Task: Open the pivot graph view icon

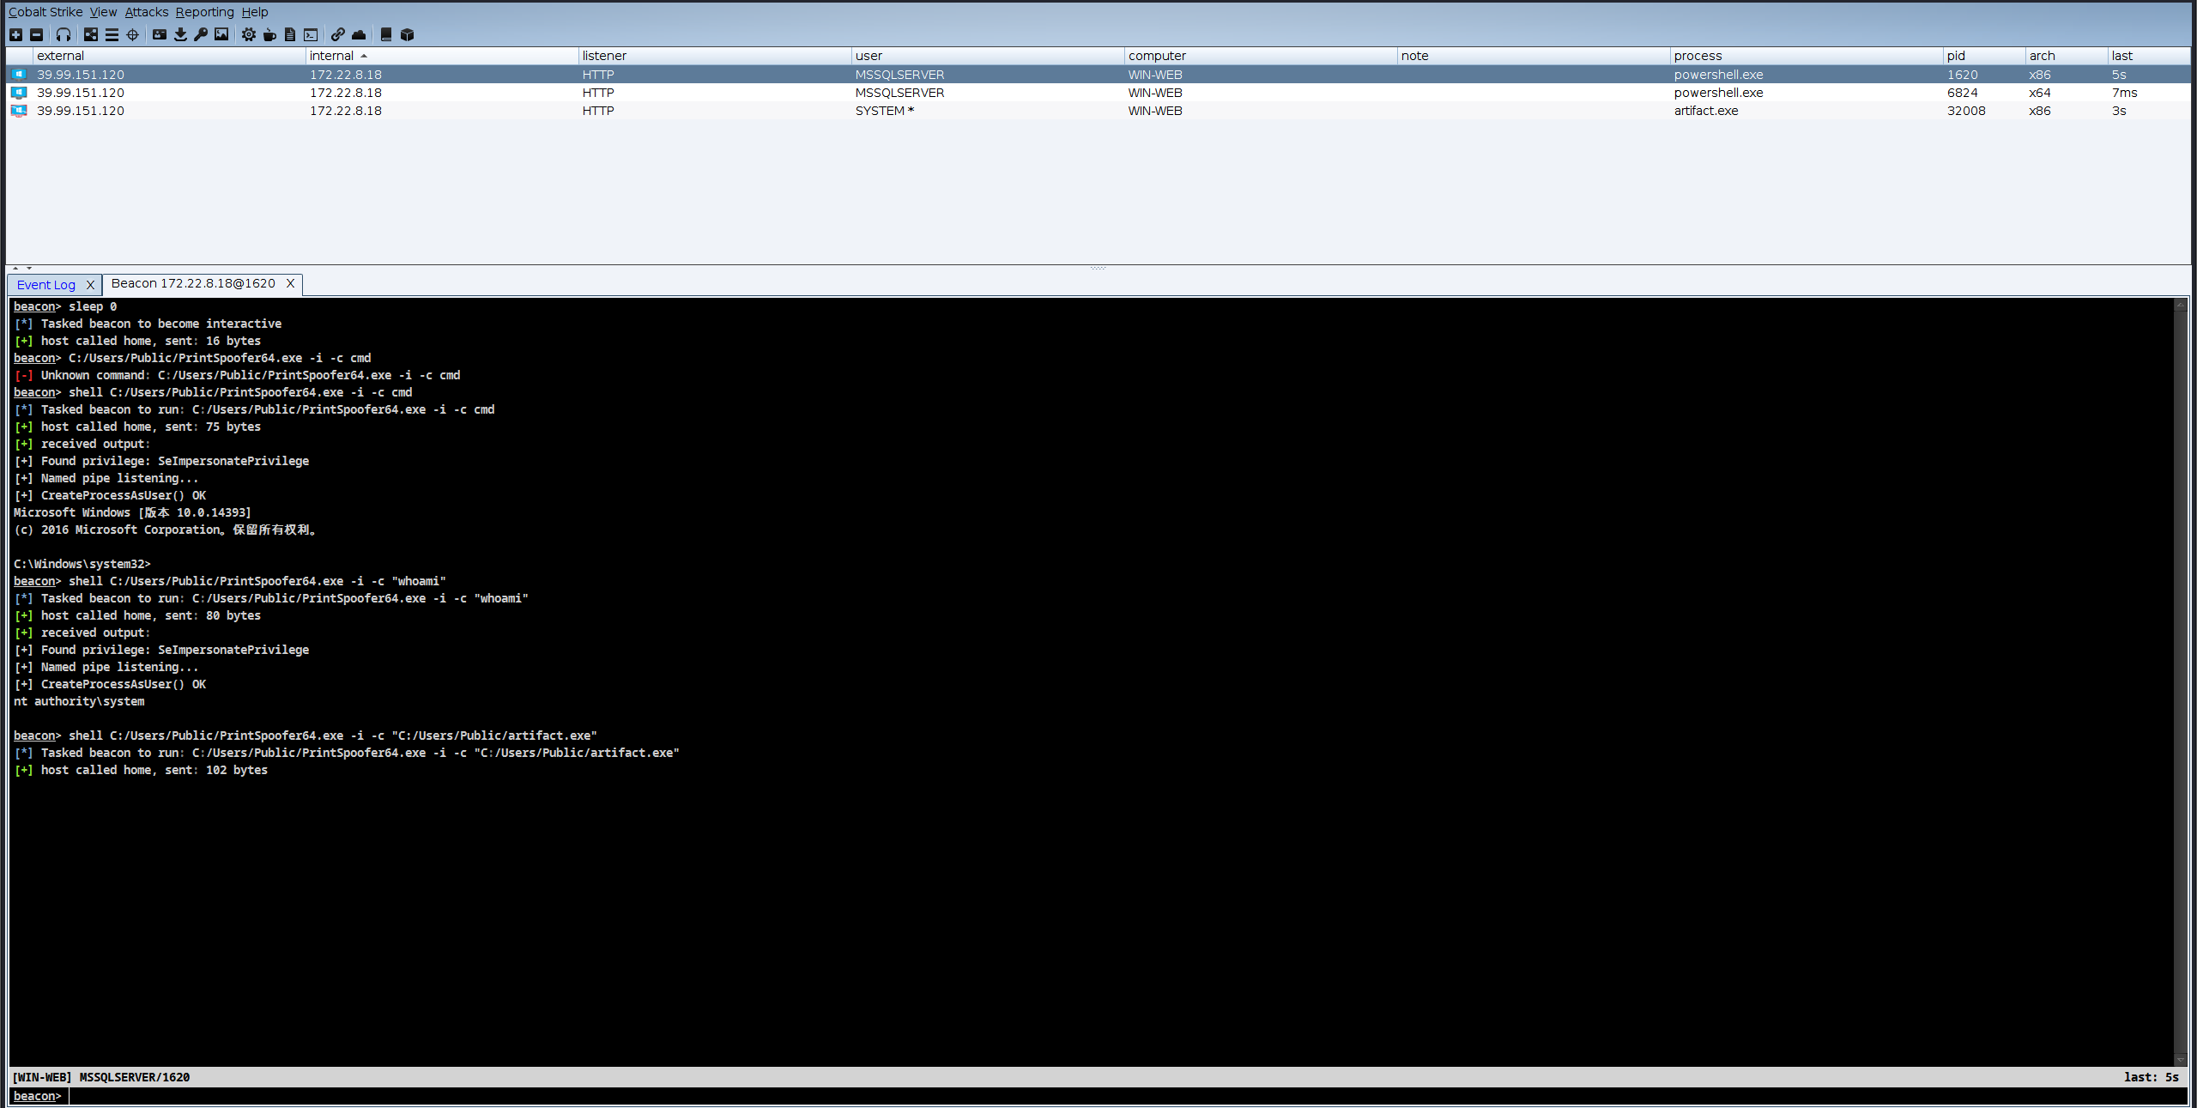Action: [90, 34]
